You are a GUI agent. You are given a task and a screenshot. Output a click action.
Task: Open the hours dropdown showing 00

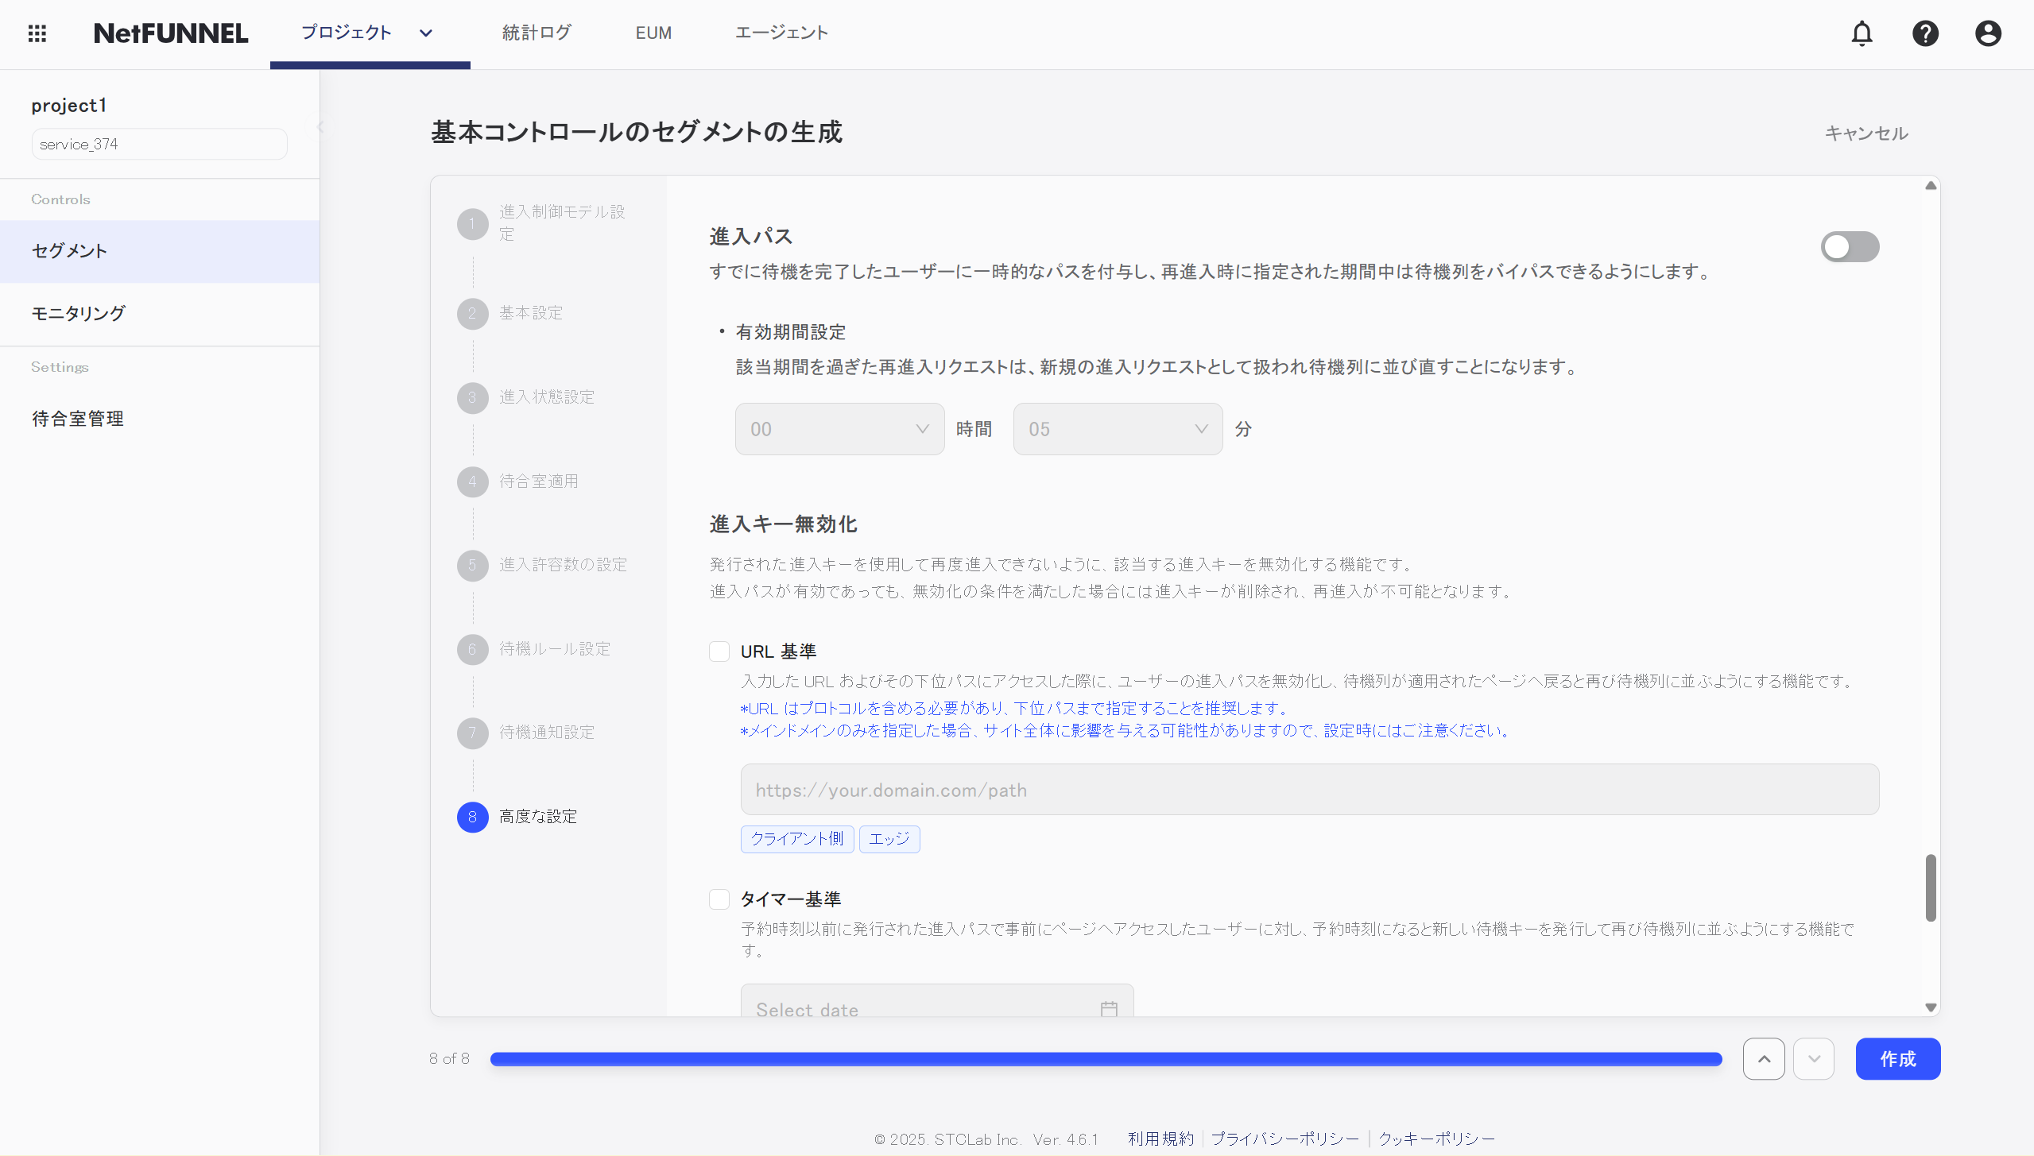[x=839, y=429]
